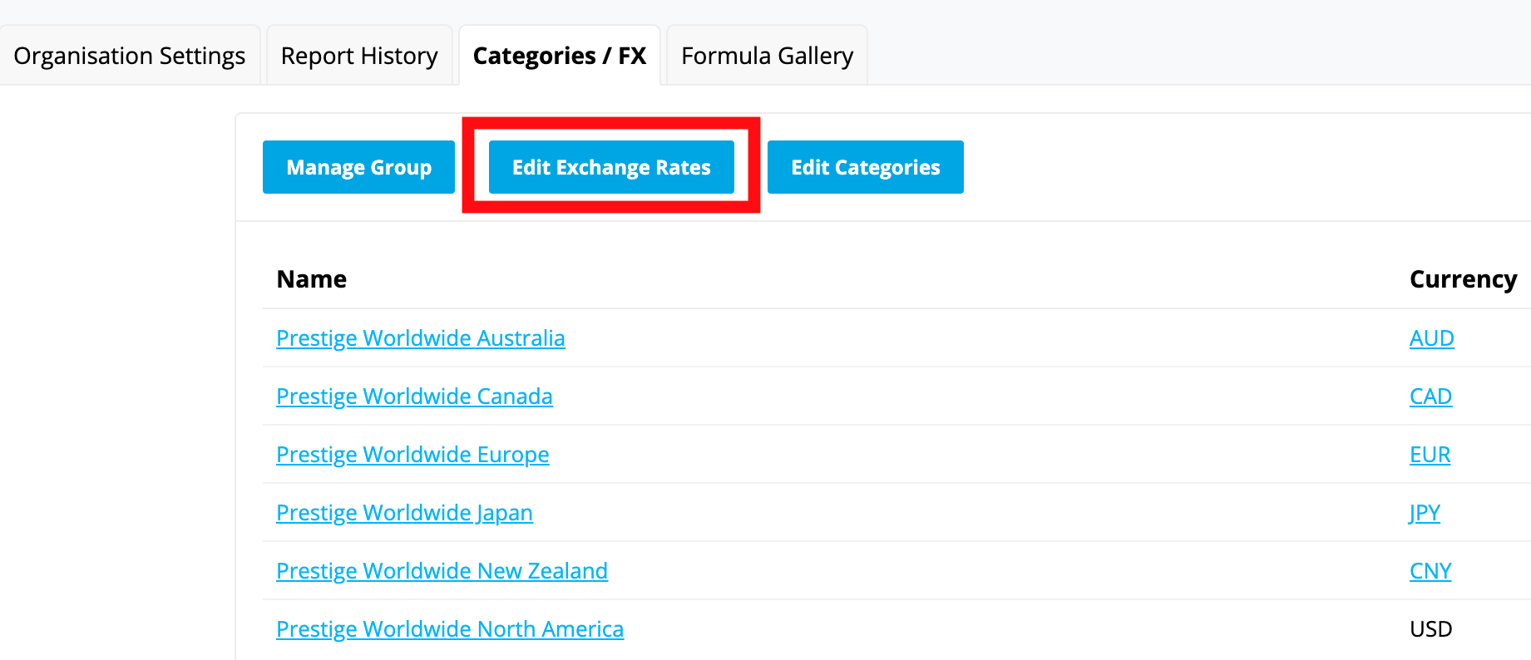Choose the CNY currency link
The image size is (1531, 660).
[x=1430, y=571]
